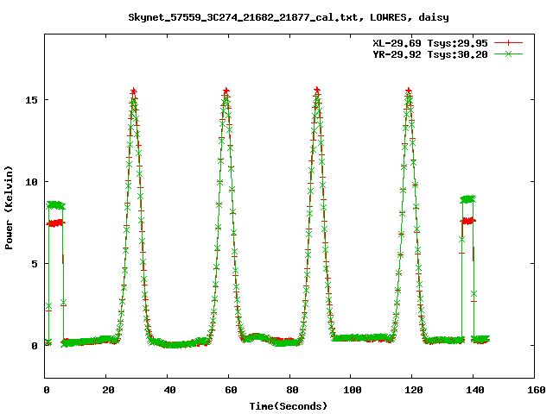The width and height of the screenshot is (553, 414).
Task: Click the top of the third peak near 89 seconds
Action: pyautogui.click(x=317, y=91)
